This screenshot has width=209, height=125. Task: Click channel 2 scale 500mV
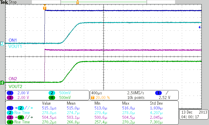click(x=65, y=93)
